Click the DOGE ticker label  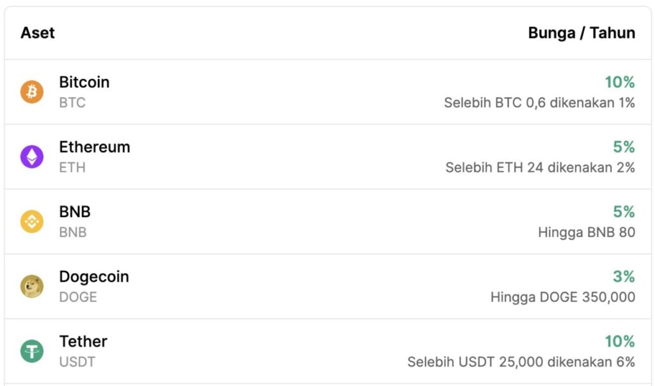tap(78, 297)
